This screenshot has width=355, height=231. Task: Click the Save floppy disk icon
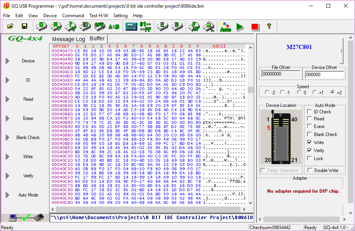(x=24, y=26)
